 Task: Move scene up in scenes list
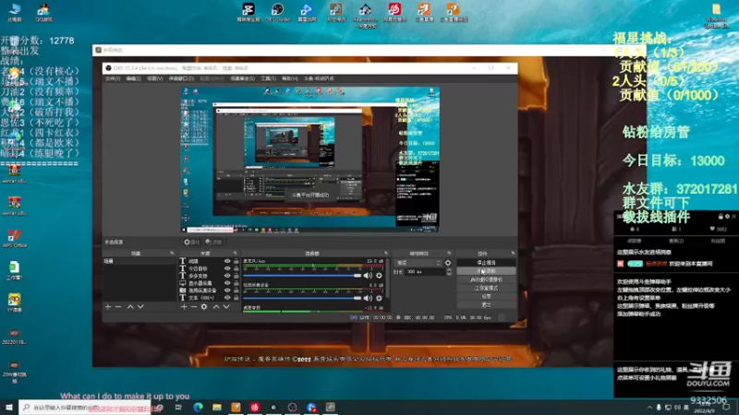pyautogui.click(x=130, y=307)
